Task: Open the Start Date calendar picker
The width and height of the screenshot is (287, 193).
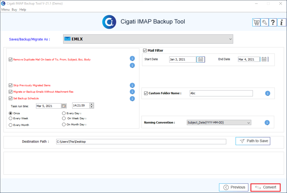Action: pyautogui.click(x=201, y=59)
